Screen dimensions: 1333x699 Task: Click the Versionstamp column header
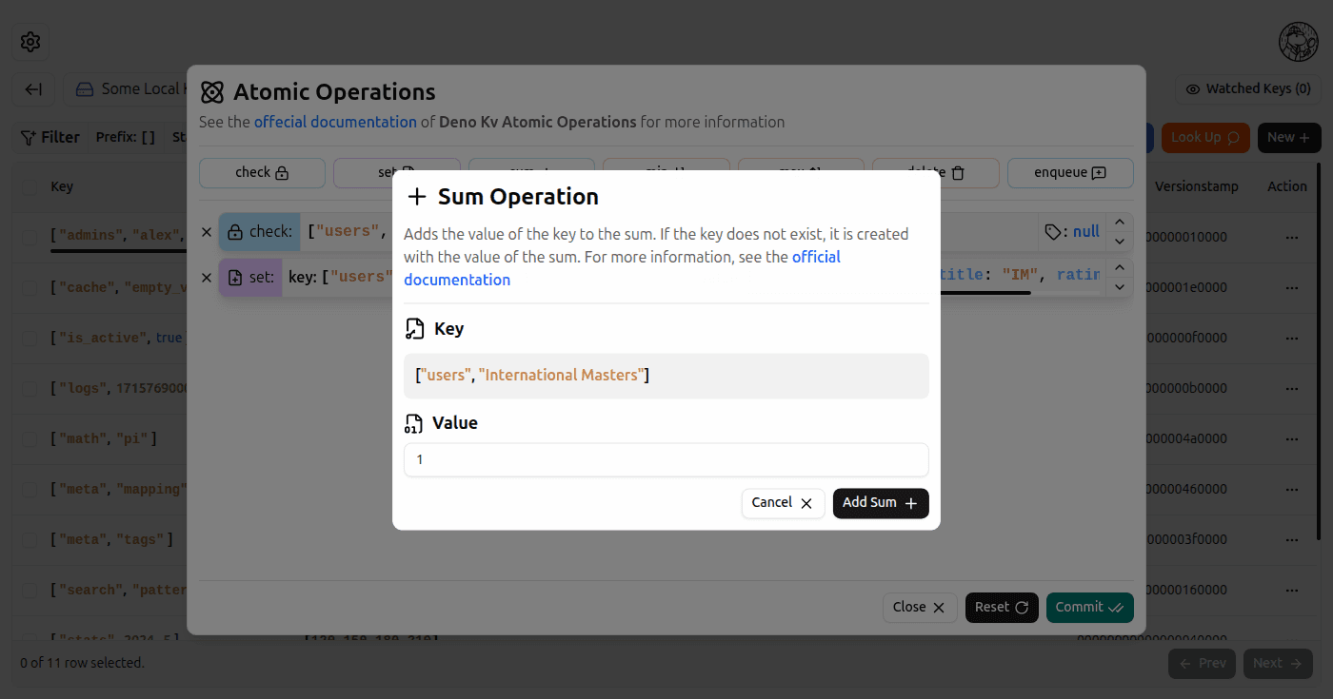coord(1196,186)
